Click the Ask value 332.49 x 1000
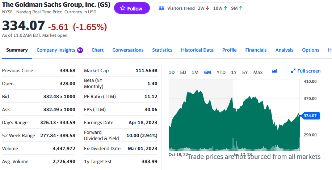 59,110
